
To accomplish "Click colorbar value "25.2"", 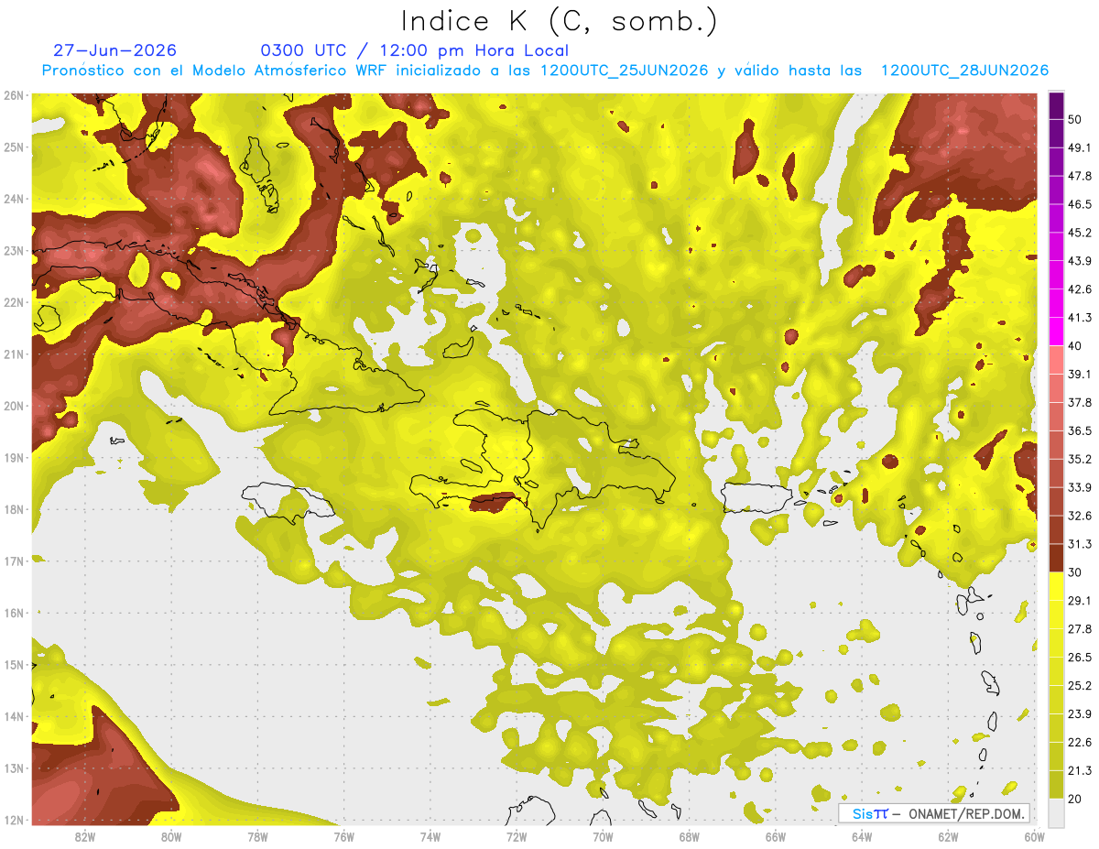I will click(x=1080, y=686).
